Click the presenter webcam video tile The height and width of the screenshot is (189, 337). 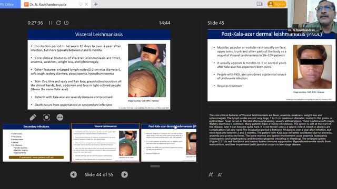point(312,16)
